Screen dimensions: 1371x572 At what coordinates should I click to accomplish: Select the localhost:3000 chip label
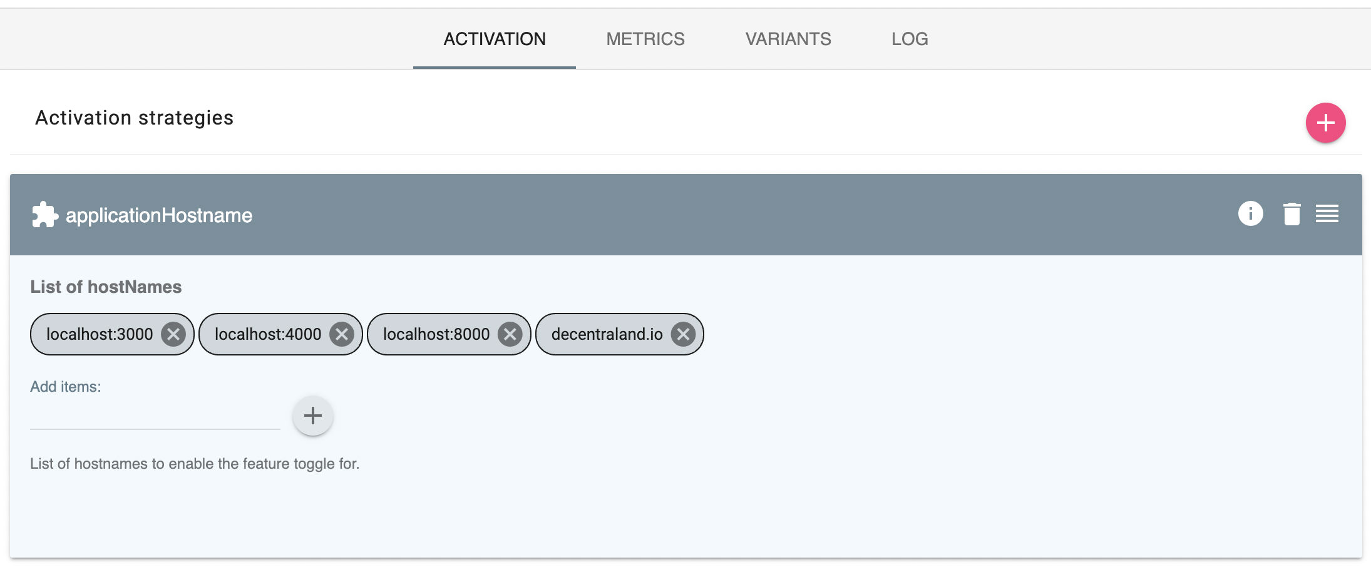tap(100, 334)
